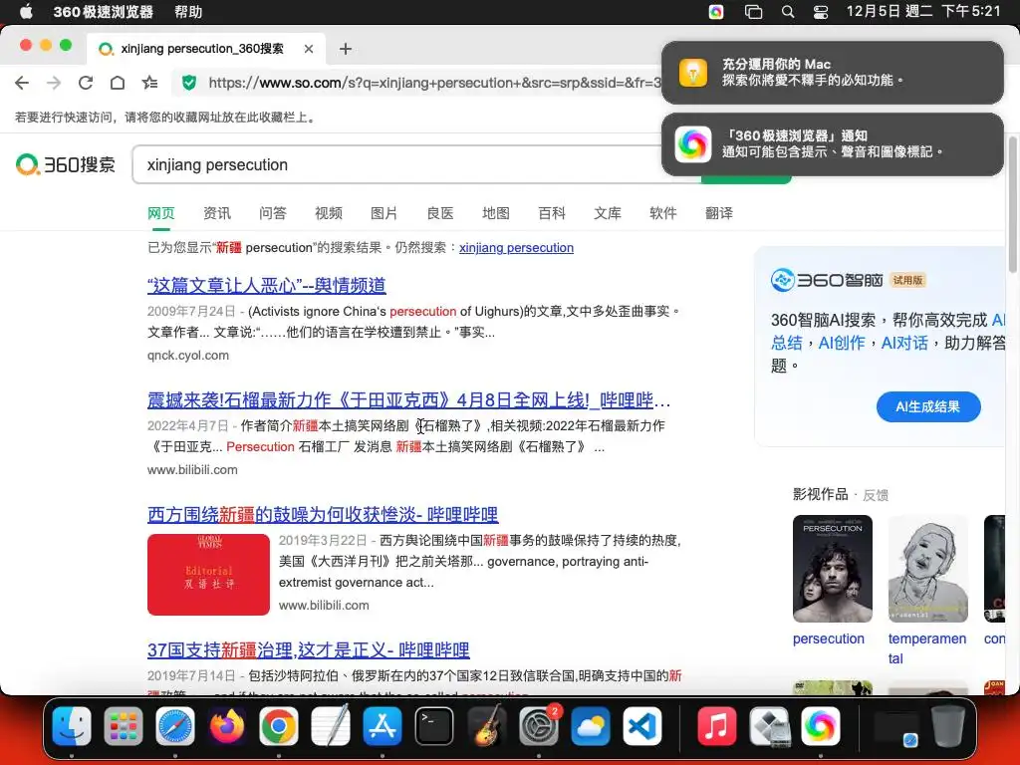The image size is (1020, 765).
Task: Open the 帮助 menu
Action: (188, 12)
